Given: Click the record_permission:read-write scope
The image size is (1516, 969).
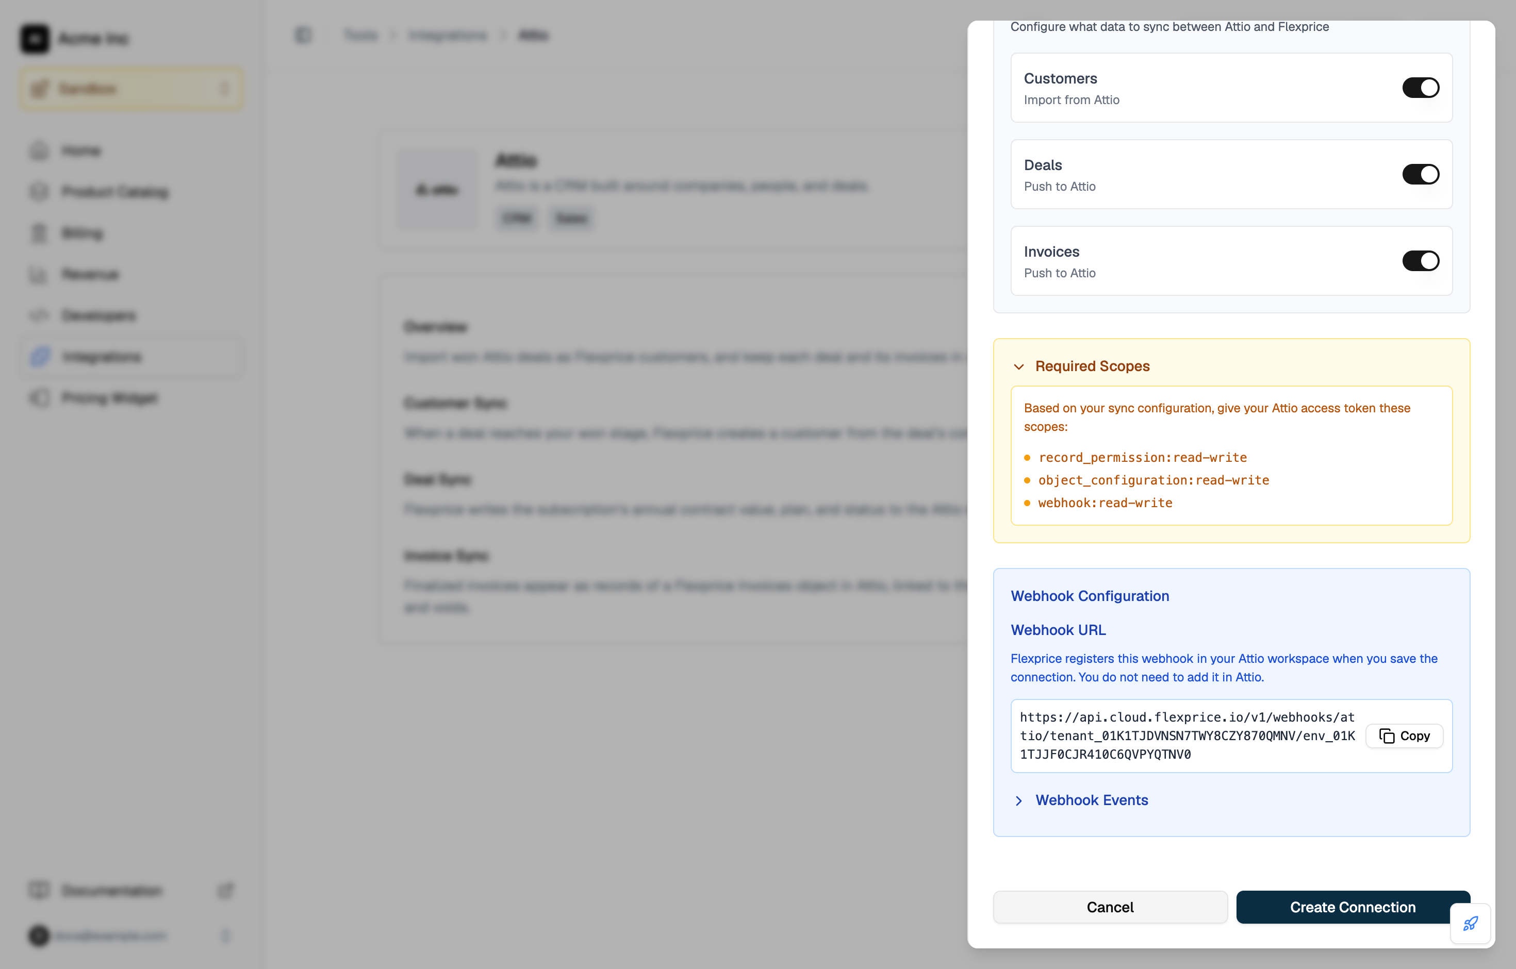Looking at the screenshot, I should pos(1142,458).
